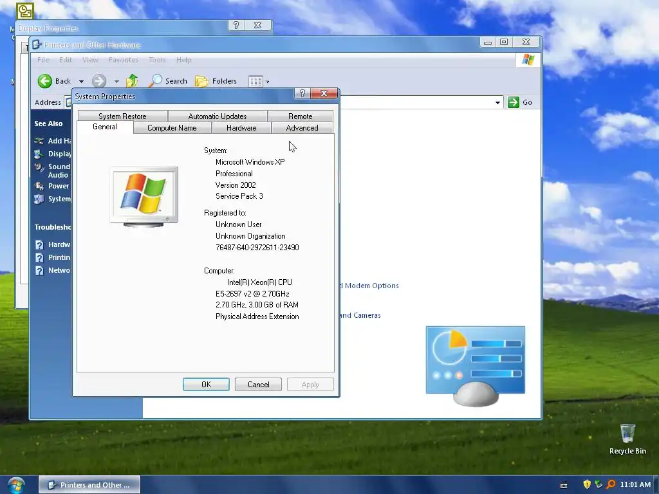Click the See Also section heading

(48, 123)
